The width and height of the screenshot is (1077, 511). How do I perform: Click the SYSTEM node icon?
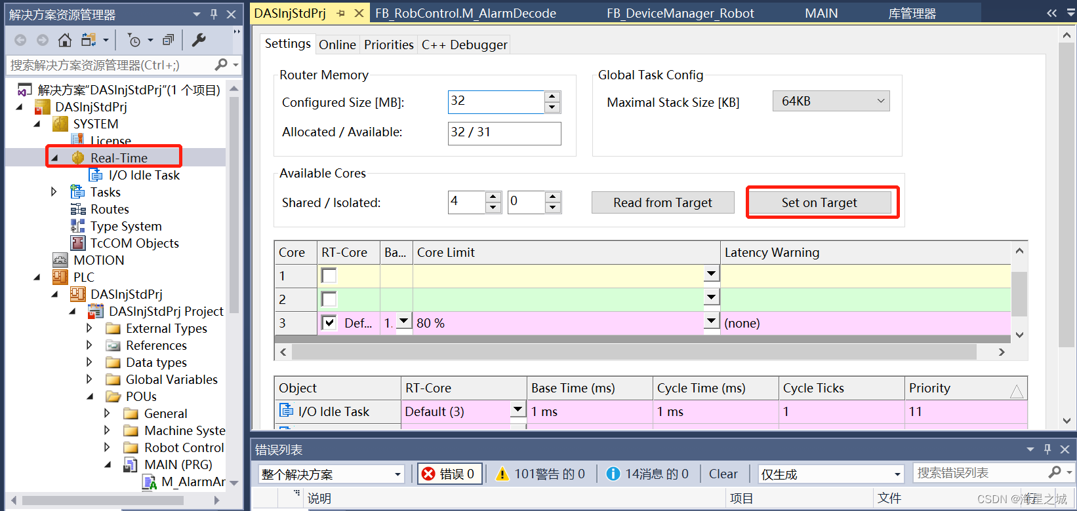coord(60,124)
